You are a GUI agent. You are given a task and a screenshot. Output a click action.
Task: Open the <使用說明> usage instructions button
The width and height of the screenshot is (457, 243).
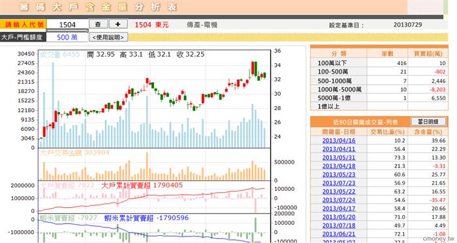(x=108, y=37)
